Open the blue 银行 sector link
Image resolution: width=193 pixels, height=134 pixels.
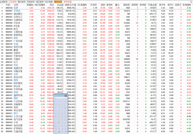(x=16, y=113)
